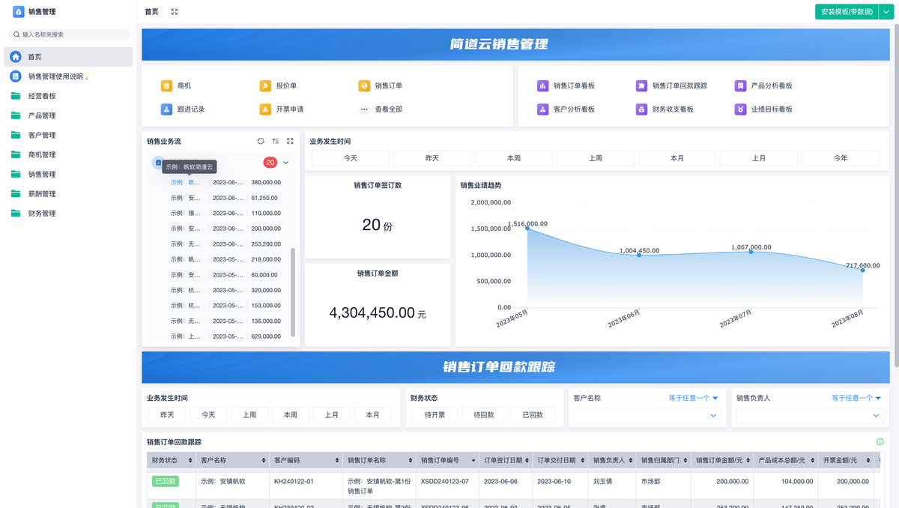The image size is (899, 508).
Task: Click the 1,067,000.00 chart data point
Action: point(751,252)
